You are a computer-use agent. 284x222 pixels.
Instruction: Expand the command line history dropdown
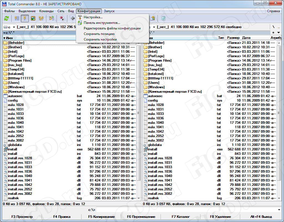pos(279,210)
